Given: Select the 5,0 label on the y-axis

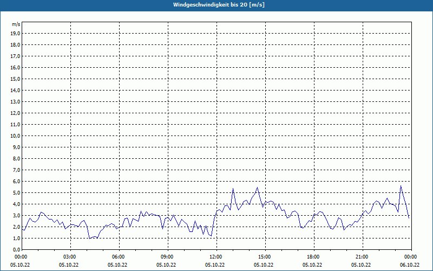Looking at the screenshot, I should pyautogui.click(x=16, y=192).
